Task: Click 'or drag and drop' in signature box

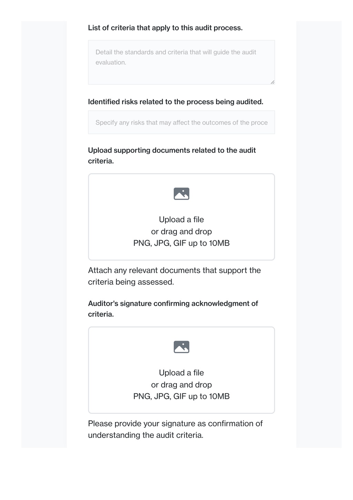Action: (x=181, y=385)
